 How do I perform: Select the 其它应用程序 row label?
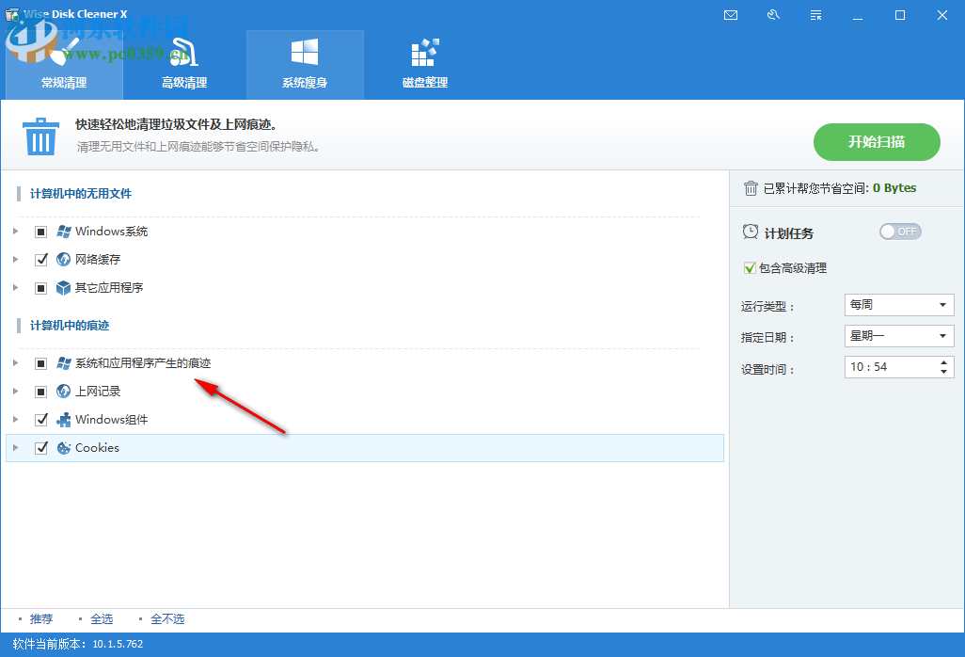click(109, 287)
